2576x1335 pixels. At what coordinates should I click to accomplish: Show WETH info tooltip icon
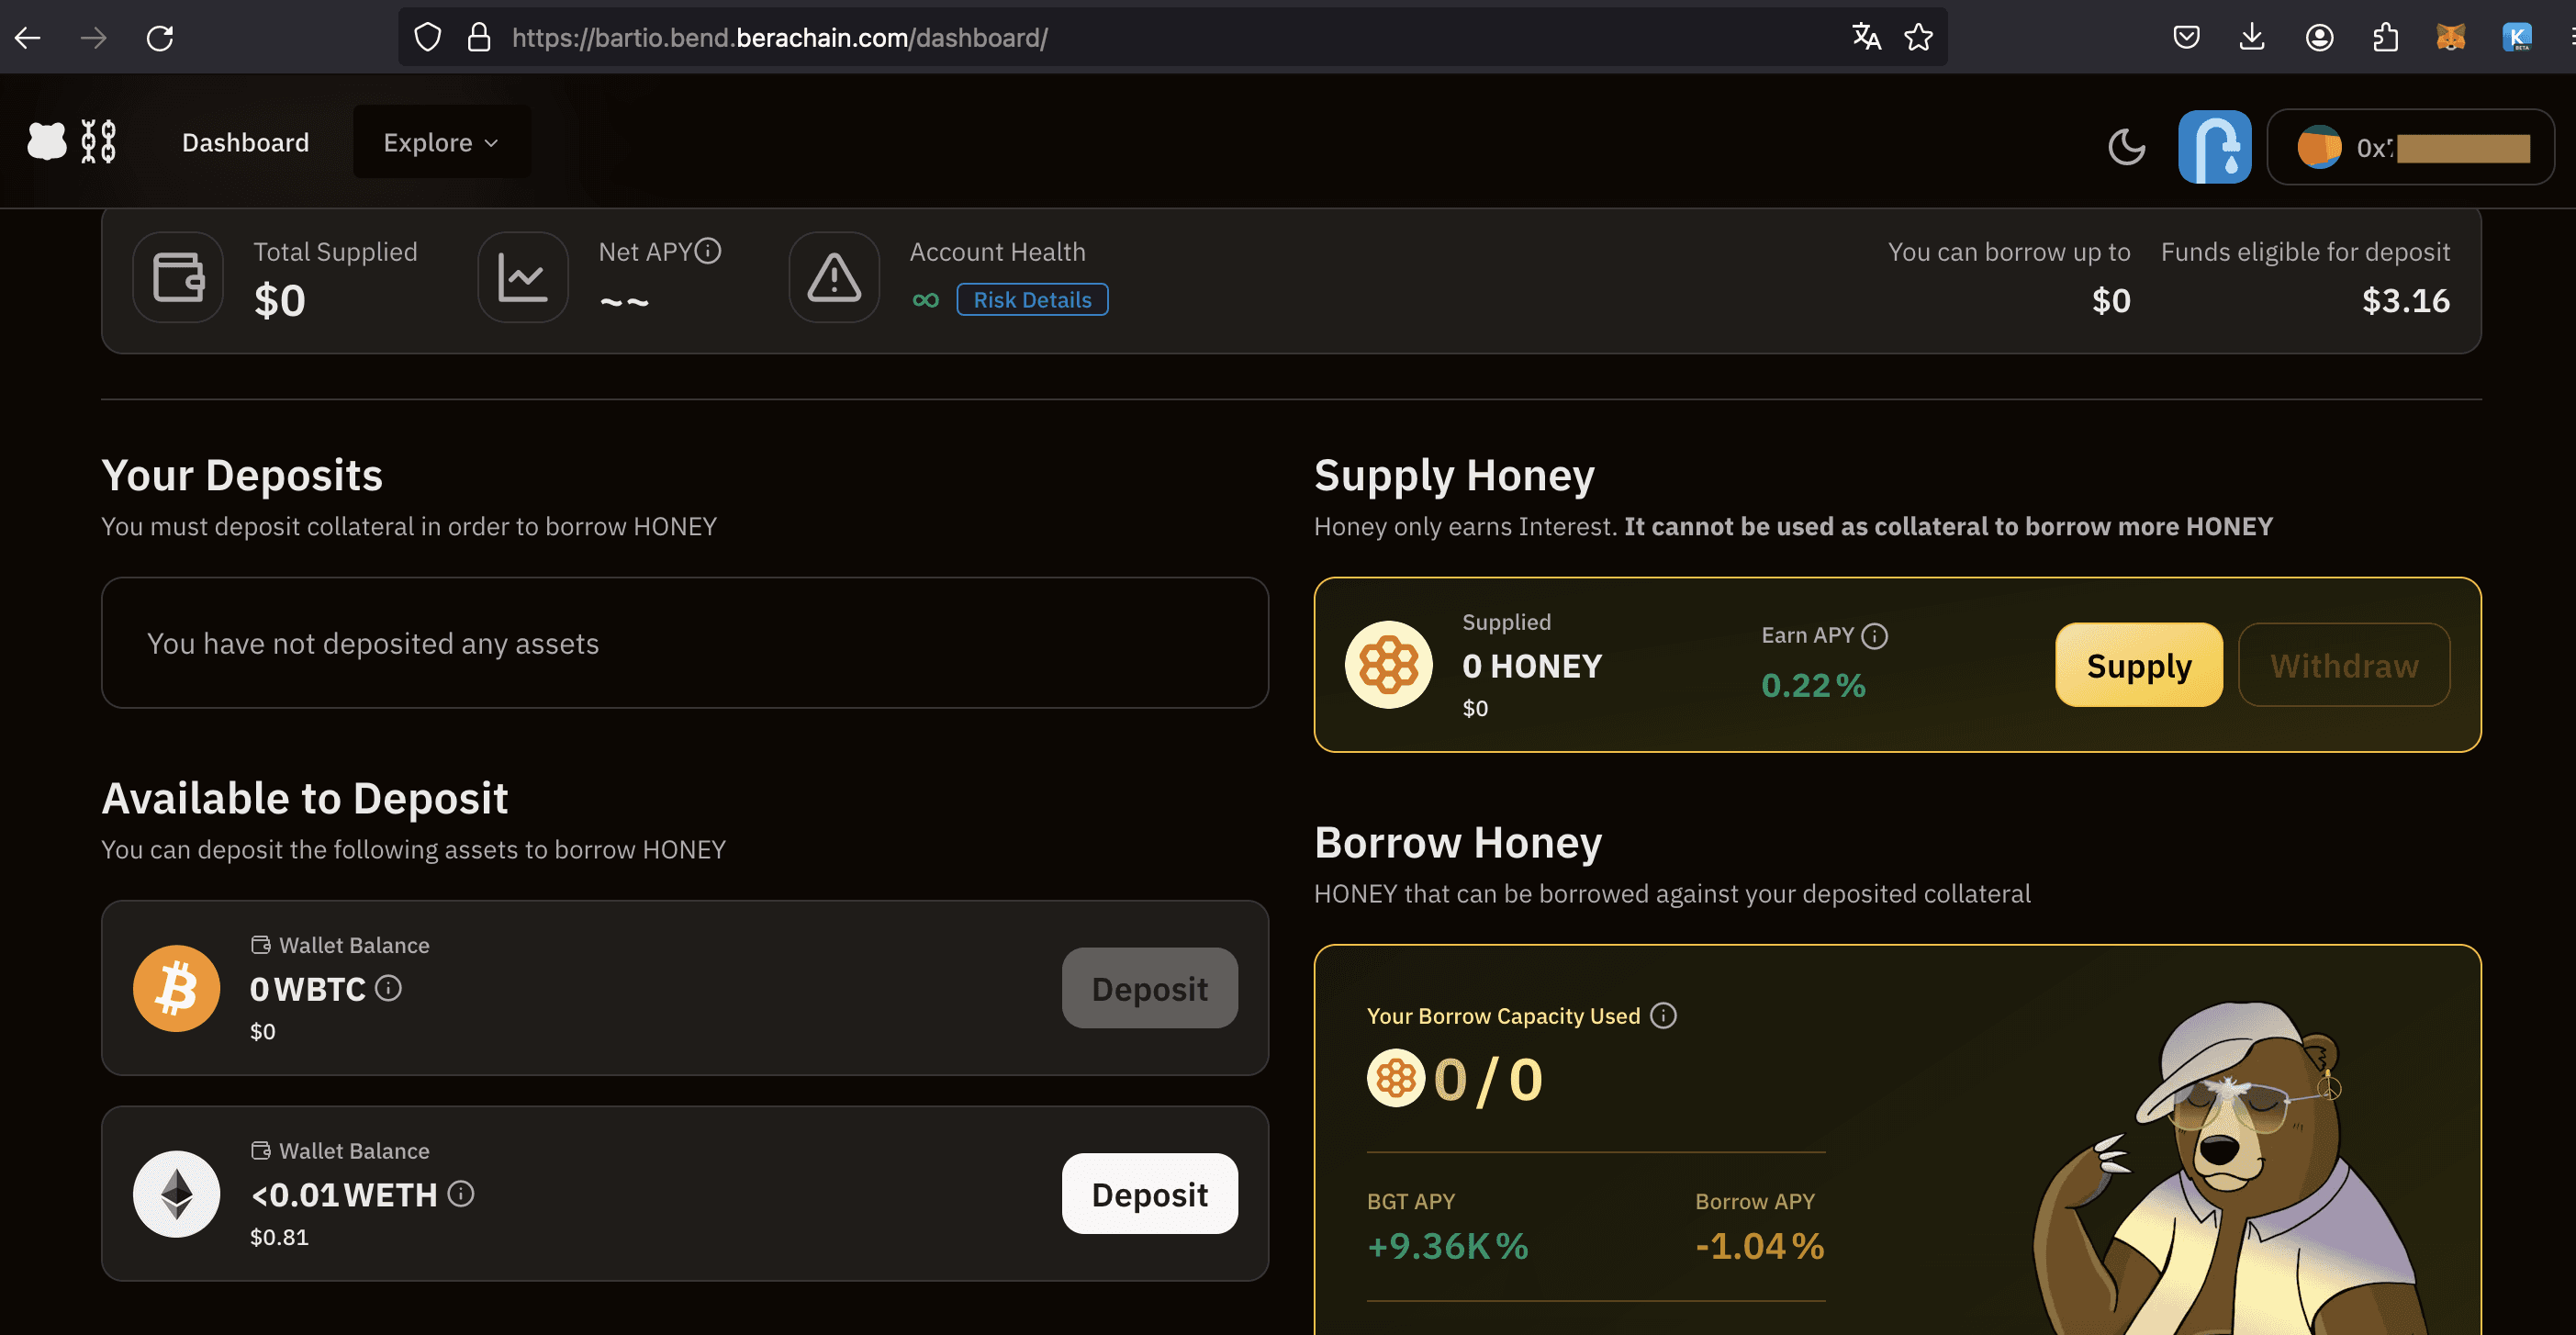(x=460, y=1194)
